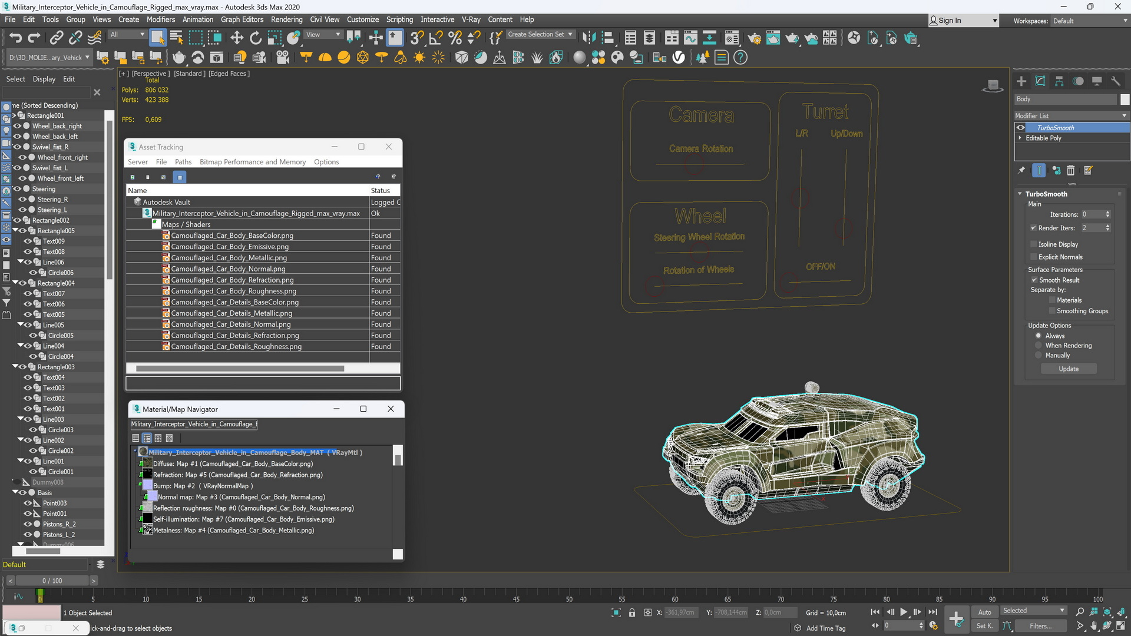This screenshot has height=636, width=1131.
Task: Open the Create tab plus icon
Action: click(1021, 81)
